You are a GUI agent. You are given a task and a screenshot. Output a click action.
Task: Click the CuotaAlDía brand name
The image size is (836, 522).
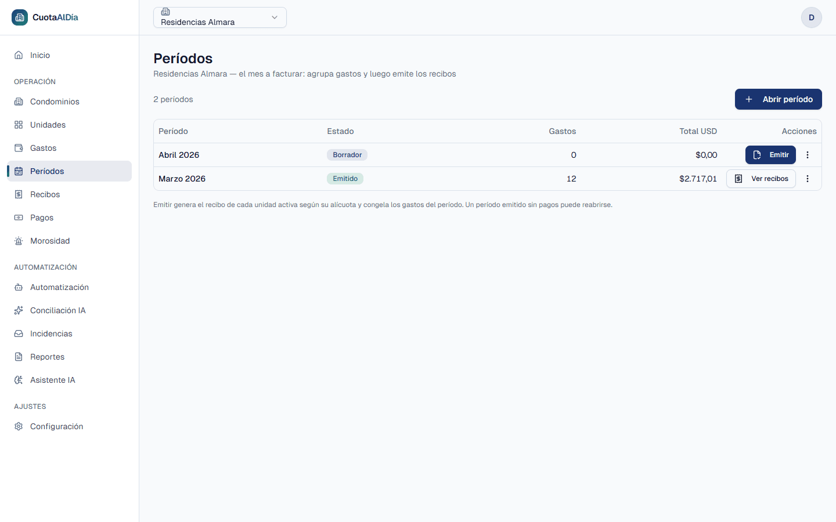point(55,17)
